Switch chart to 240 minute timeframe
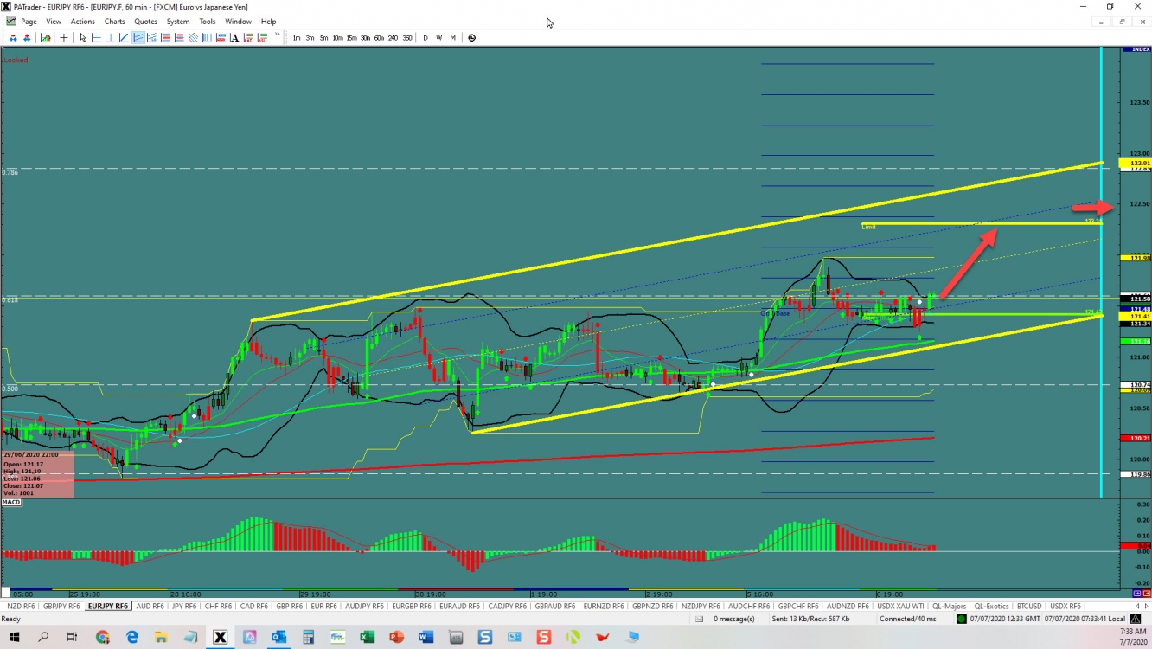The height and width of the screenshot is (649, 1152). click(394, 38)
